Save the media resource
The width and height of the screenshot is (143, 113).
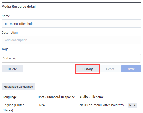click(131, 69)
